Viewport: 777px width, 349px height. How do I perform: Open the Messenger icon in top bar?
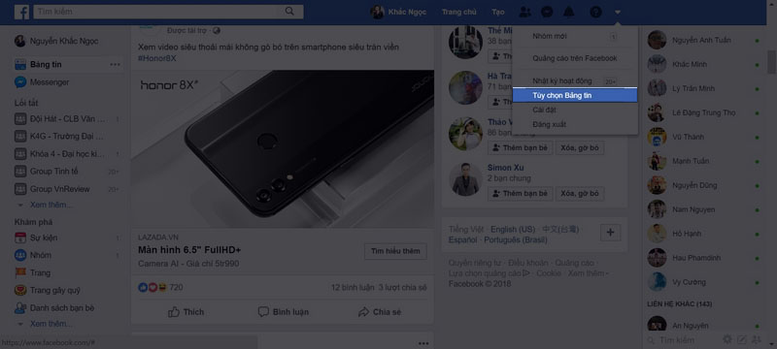tap(547, 12)
